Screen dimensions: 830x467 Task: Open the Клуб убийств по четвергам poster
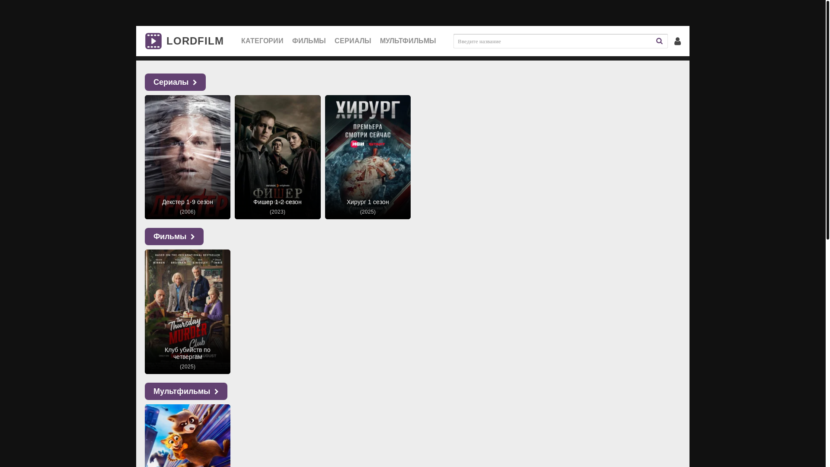[188, 312]
